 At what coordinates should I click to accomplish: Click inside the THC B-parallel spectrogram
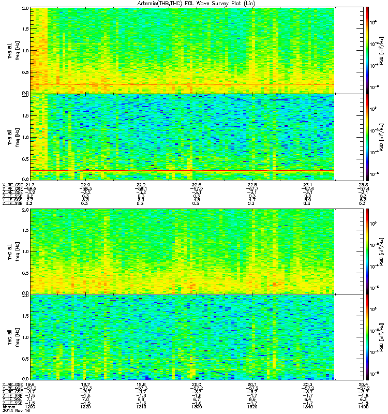tap(182, 337)
